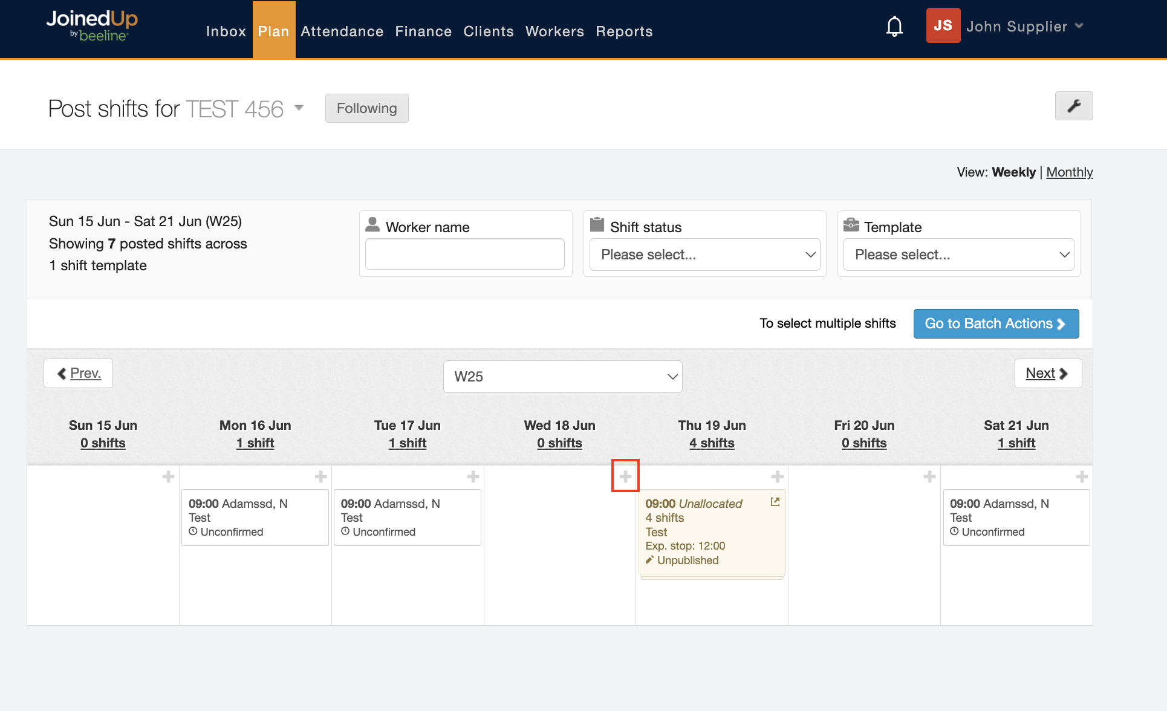Open the W25 week selector
1167x711 pixels.
point(562,377)
